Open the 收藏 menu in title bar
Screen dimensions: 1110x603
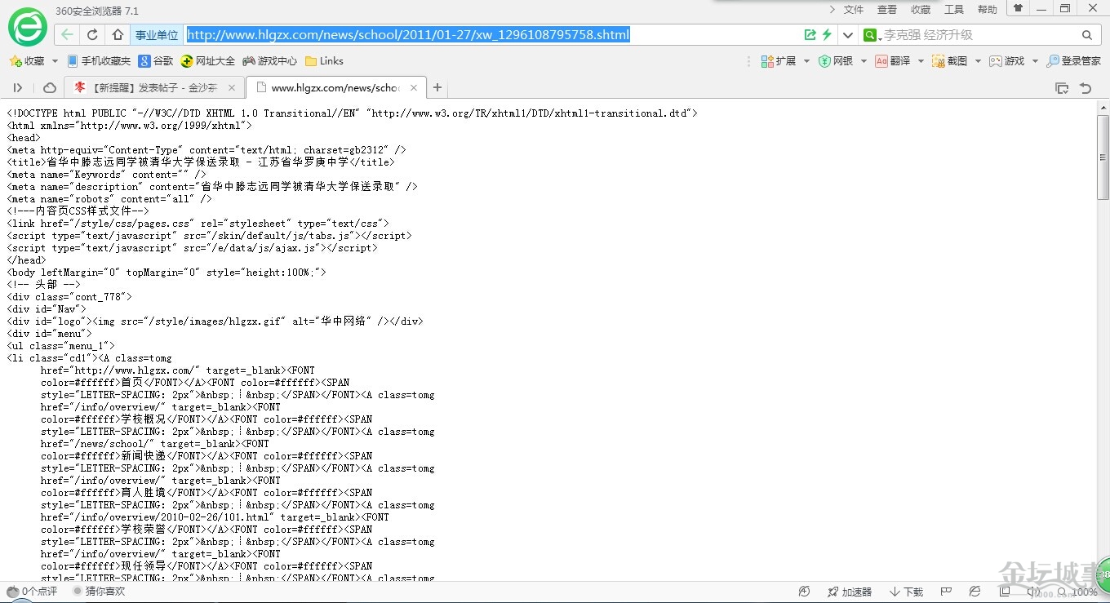921,10
